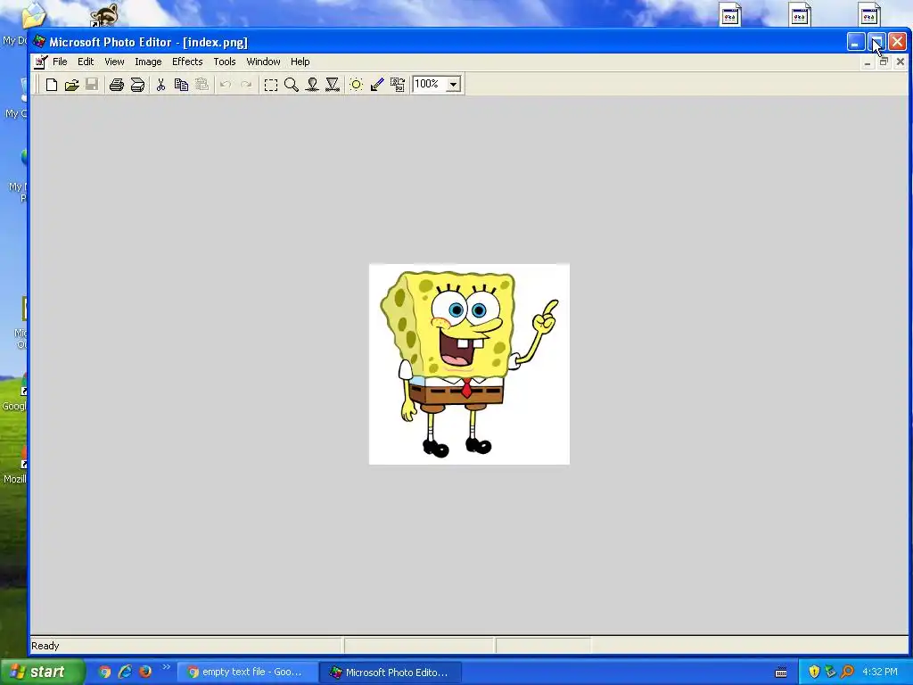Click the 'Ready' status bar text

coord(45,646)
